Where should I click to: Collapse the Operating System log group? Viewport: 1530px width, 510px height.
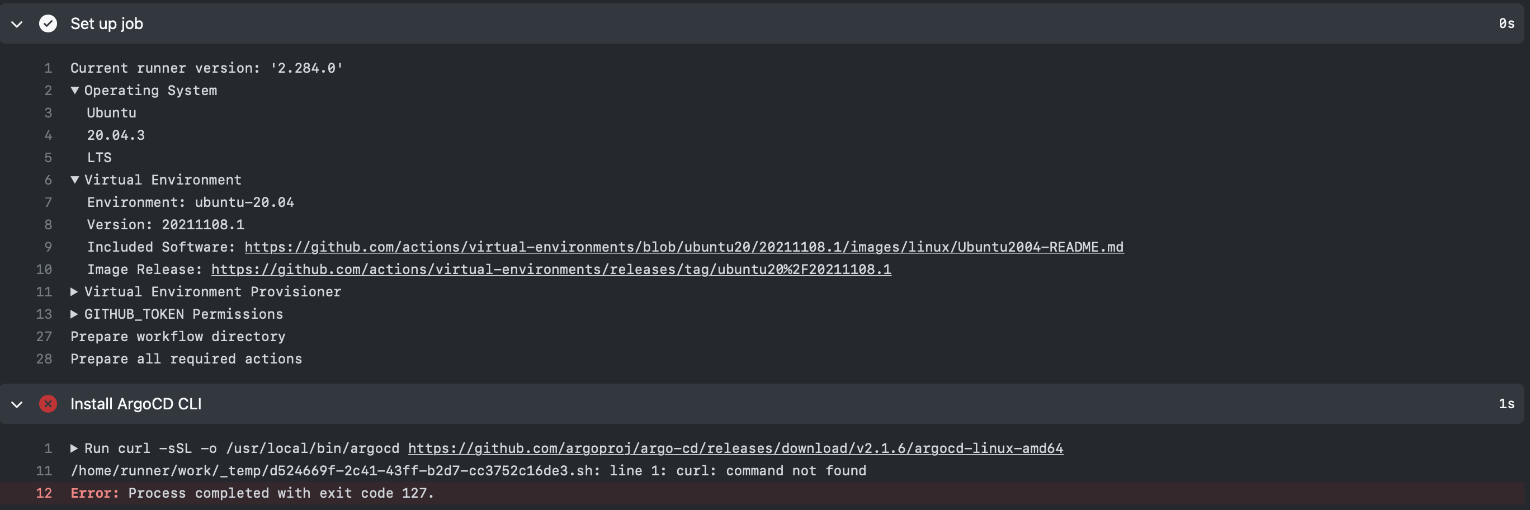(74, 90)
